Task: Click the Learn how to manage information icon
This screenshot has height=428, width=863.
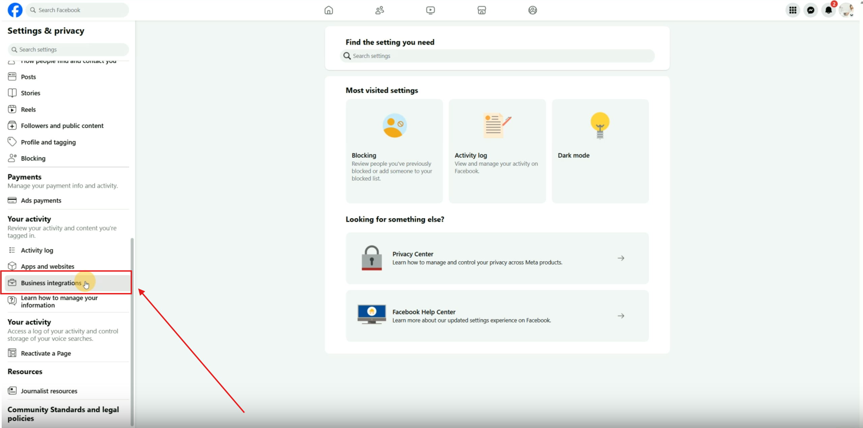Action: tap(12, 301)
